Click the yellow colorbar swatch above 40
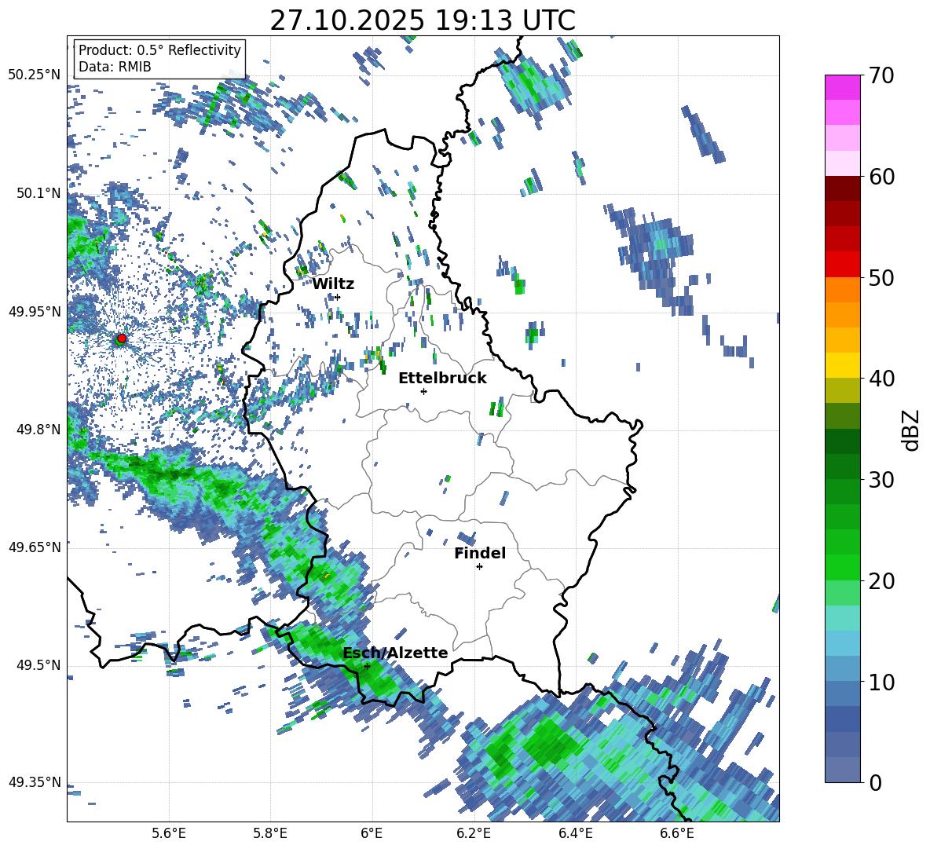Viewport: 930px width, 849px height. click(842, 365)
